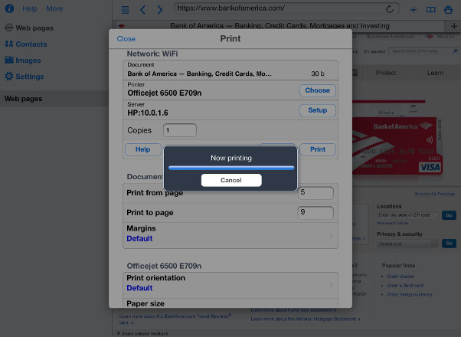
Task: Click the Officejet 6500 E709n printer name
Action: 165,93
